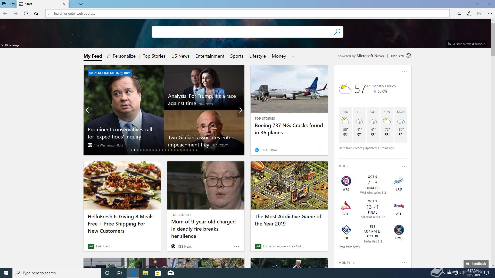Click Hide Feed
The image size is (495, 278).
pos(397,56)
